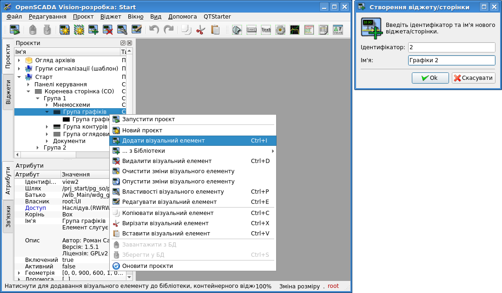Screen dimensions: 502x293
Task: Select the daisy Media widget icon
Action: [x=280, y=30]
